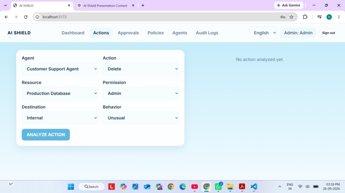
Task: Open the red L app in taskbar
Action: point(112,187)
